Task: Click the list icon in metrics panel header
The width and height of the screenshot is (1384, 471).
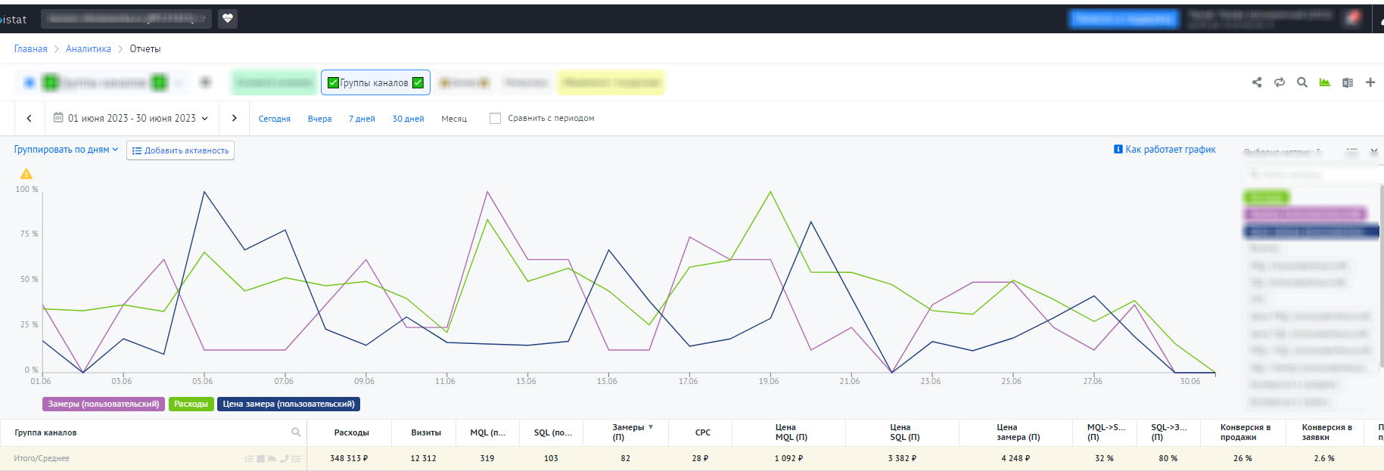Action: click(x=1352, y=152)
